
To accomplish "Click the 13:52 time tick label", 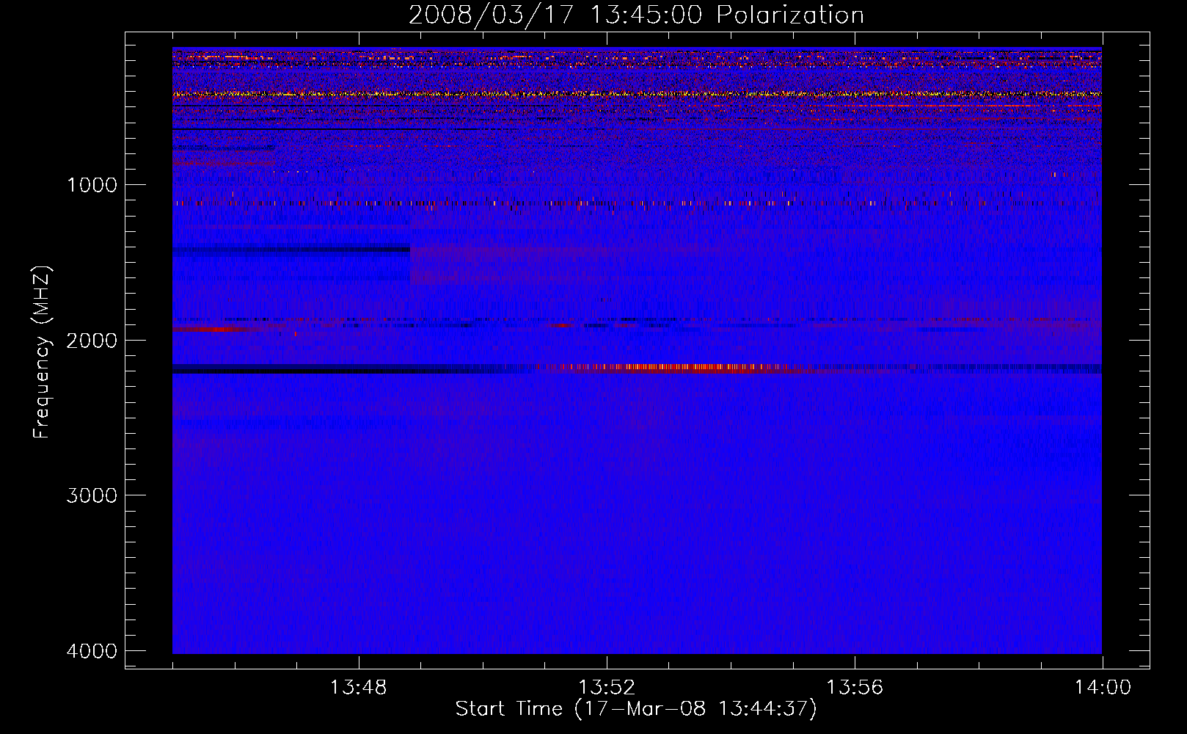I will 607,688.
